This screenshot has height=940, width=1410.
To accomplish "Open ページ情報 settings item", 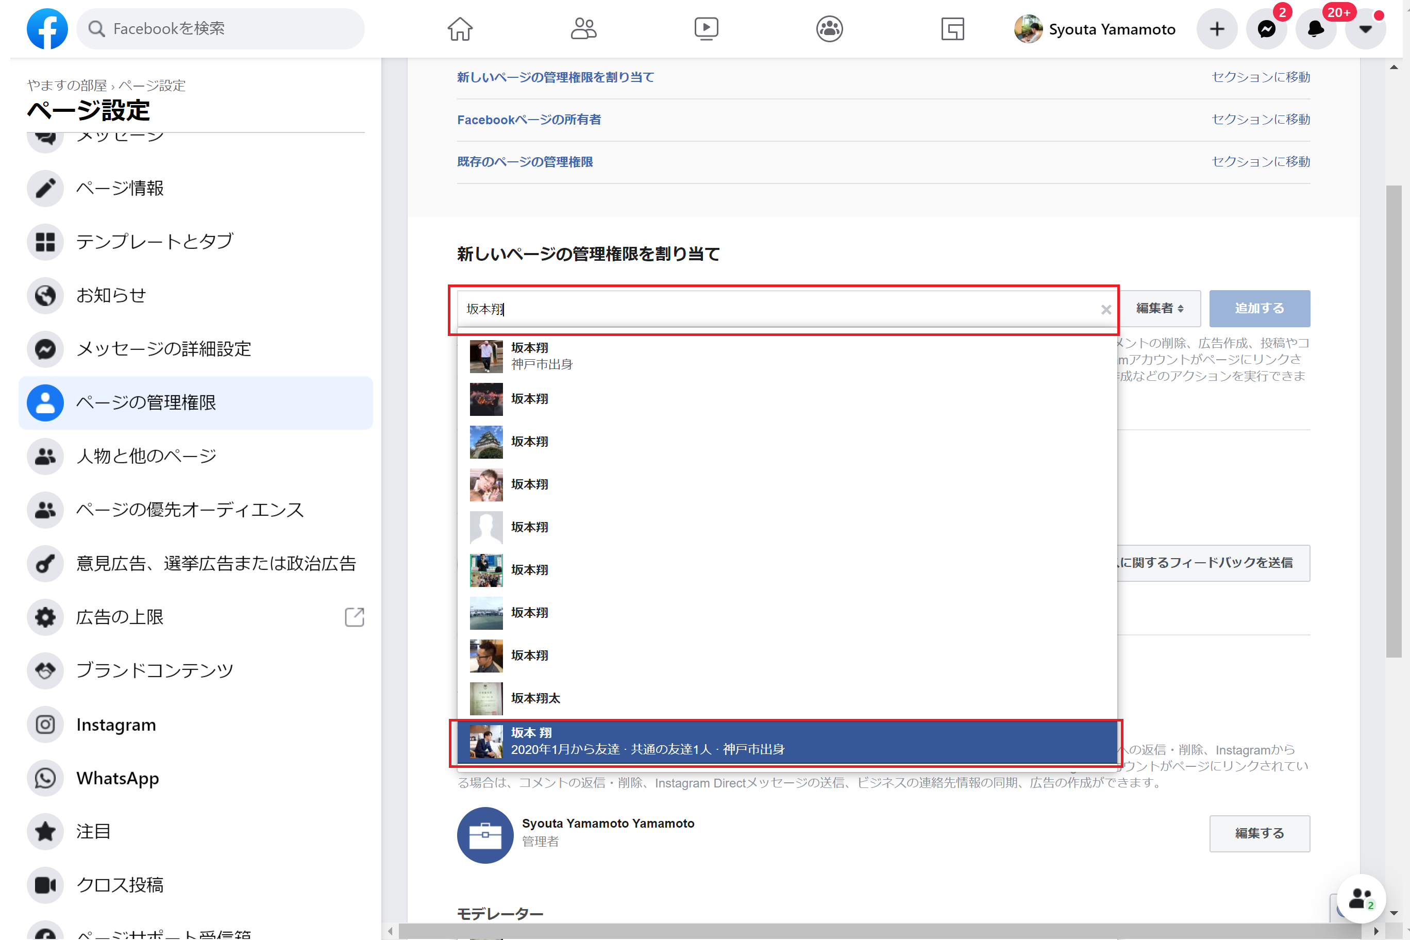I will click(195, 188).
